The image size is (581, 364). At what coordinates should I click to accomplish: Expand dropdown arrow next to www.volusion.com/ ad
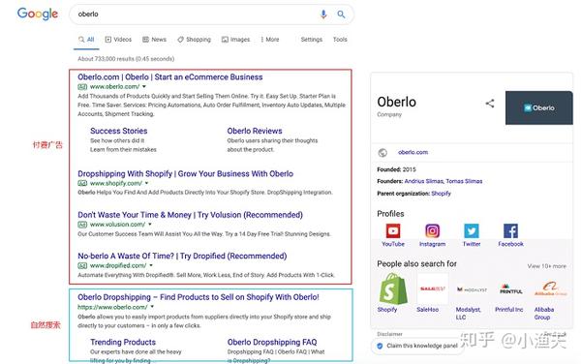tap(150, 225)
